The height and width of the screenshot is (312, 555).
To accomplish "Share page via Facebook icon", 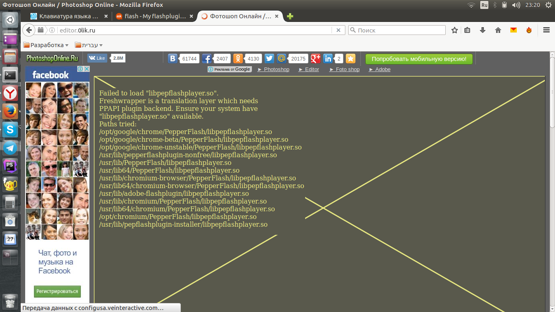I will pyautogui.click(x=207, y=58).
